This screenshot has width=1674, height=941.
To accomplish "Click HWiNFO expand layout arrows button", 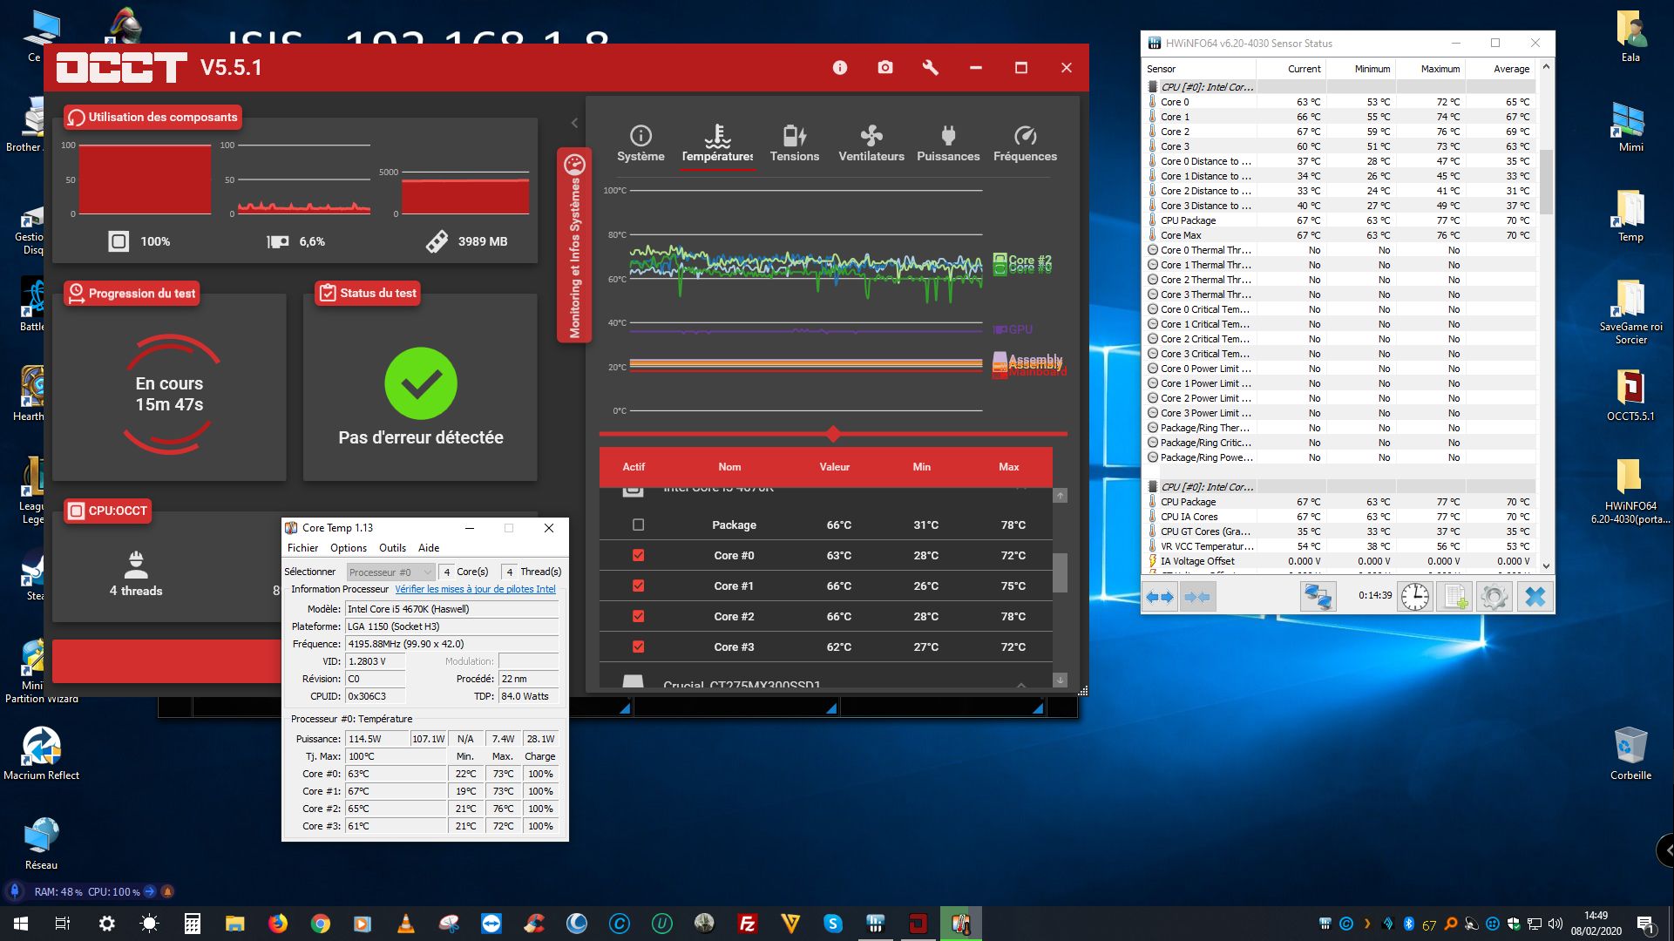I will [1160, 597].
